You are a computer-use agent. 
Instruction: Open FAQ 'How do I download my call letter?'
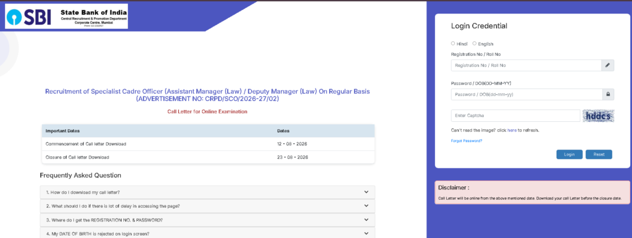tap(207, 192)
